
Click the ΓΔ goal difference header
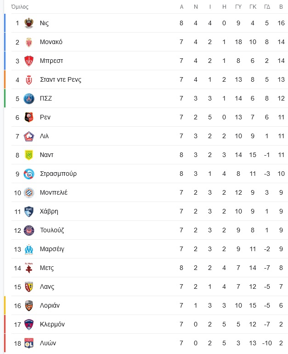pyautogui.click(x=267, y=7)
